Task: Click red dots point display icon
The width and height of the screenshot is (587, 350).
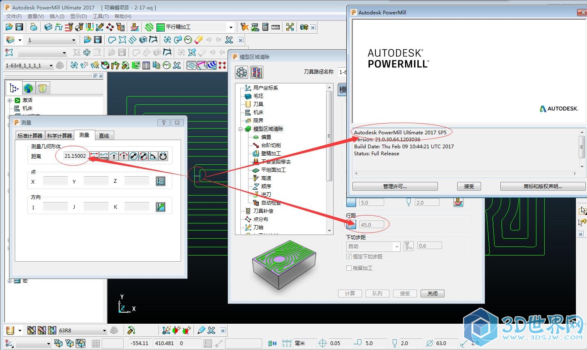Action: [222, 65]
